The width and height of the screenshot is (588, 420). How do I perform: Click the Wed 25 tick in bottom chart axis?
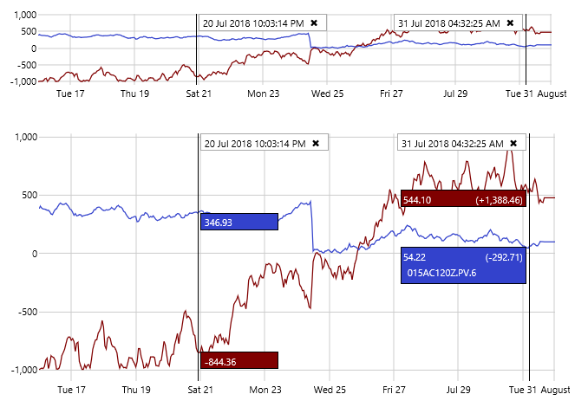[x=329, y=391]
